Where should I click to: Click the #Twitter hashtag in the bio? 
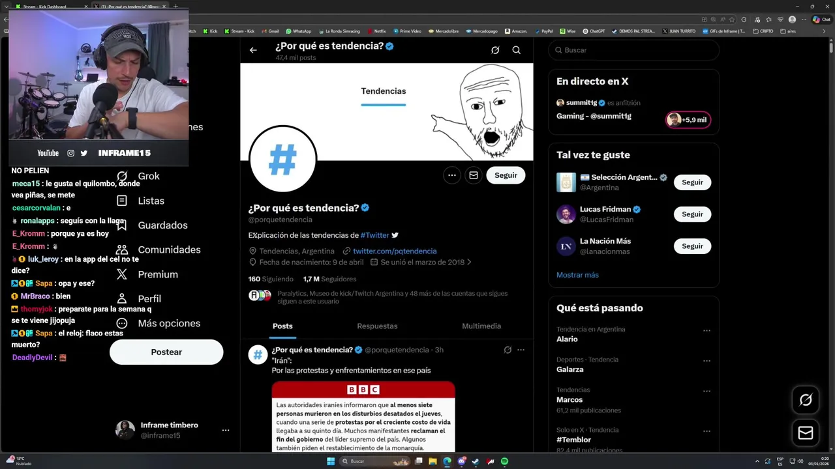(x=374, y=235)
